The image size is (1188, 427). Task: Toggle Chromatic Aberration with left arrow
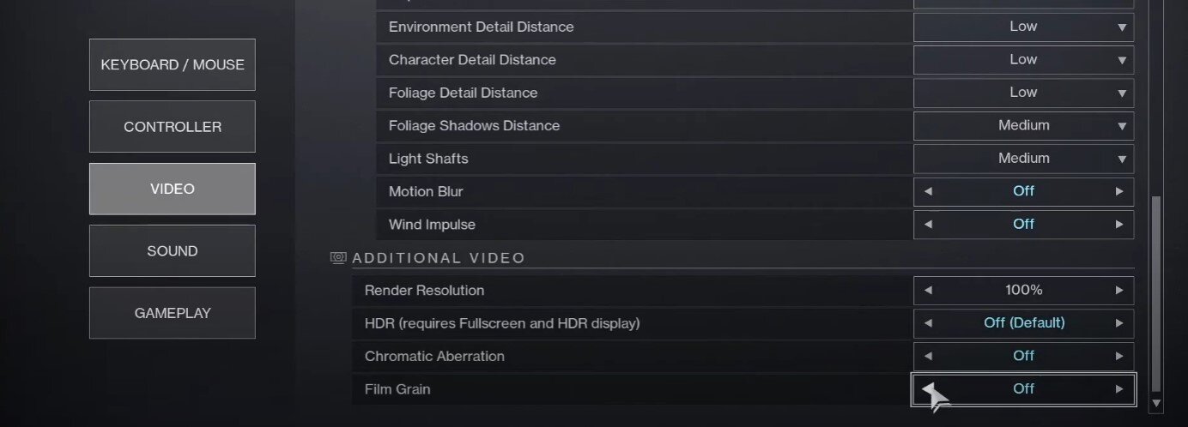coord(928,356)
